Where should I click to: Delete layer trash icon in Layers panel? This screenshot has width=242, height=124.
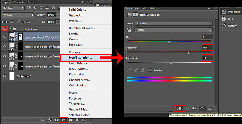coord(83,120)
